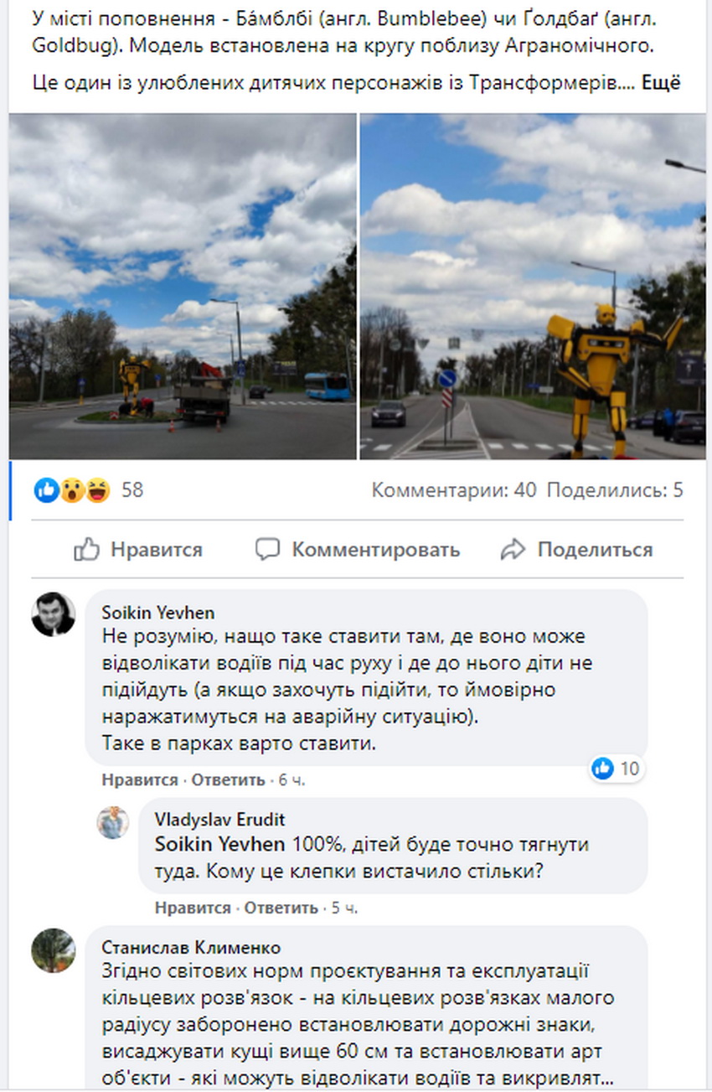View Поделились: 5 shares
Viewport: 712px width, 1092px height.
615,490
